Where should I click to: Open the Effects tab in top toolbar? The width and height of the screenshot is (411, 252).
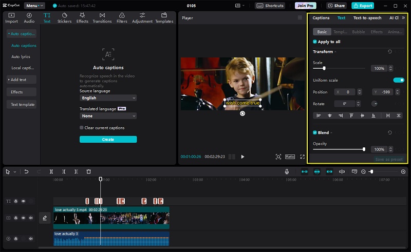click(82, 18)
